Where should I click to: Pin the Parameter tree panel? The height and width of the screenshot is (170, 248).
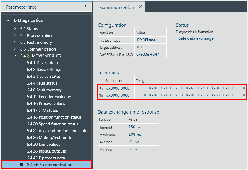click(85, 7)
